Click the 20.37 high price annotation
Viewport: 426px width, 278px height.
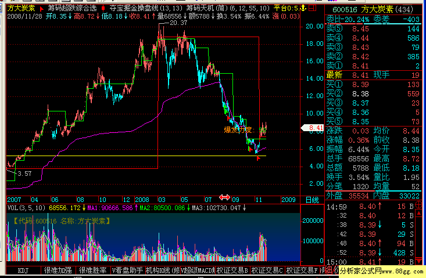[178, 23]
